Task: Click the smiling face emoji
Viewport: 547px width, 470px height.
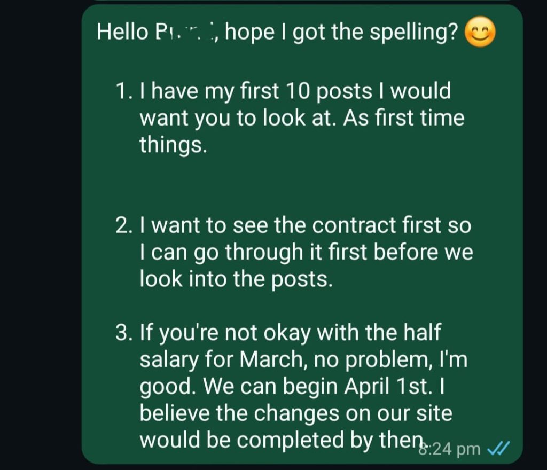Action: (x=480, y=33)
